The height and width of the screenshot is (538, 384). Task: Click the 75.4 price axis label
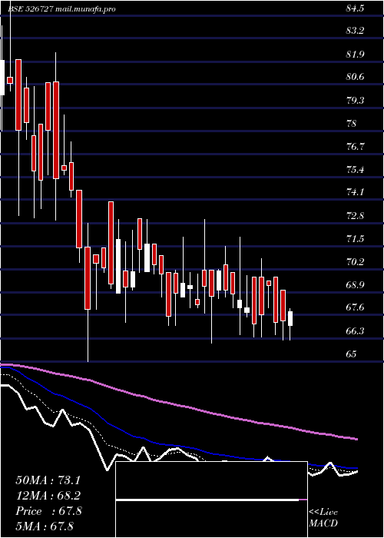[x=355, y=170]
